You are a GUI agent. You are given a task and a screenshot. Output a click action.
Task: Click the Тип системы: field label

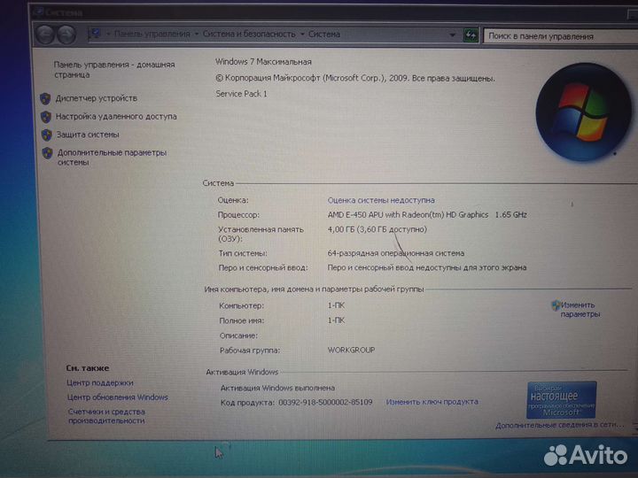[x=243, y=253]
